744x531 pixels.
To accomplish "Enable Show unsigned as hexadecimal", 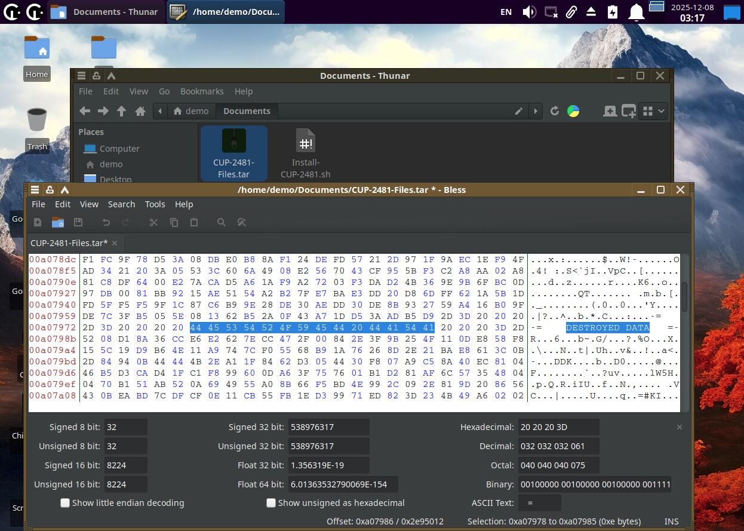I will click(271, 503).
